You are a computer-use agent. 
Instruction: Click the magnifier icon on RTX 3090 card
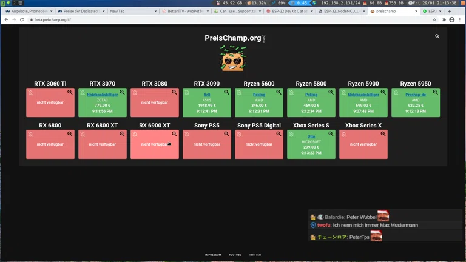pyautogui.click(x=226, y=93)
